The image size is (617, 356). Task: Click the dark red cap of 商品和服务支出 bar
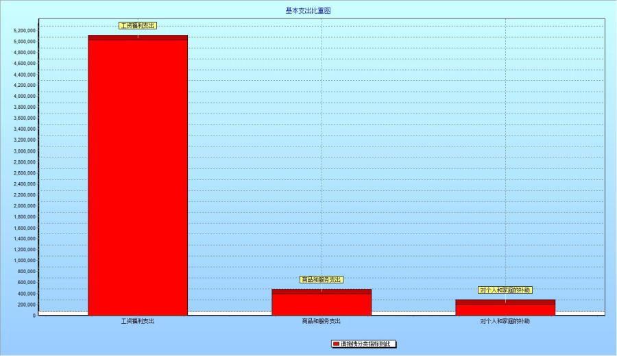tap(322, 291)
